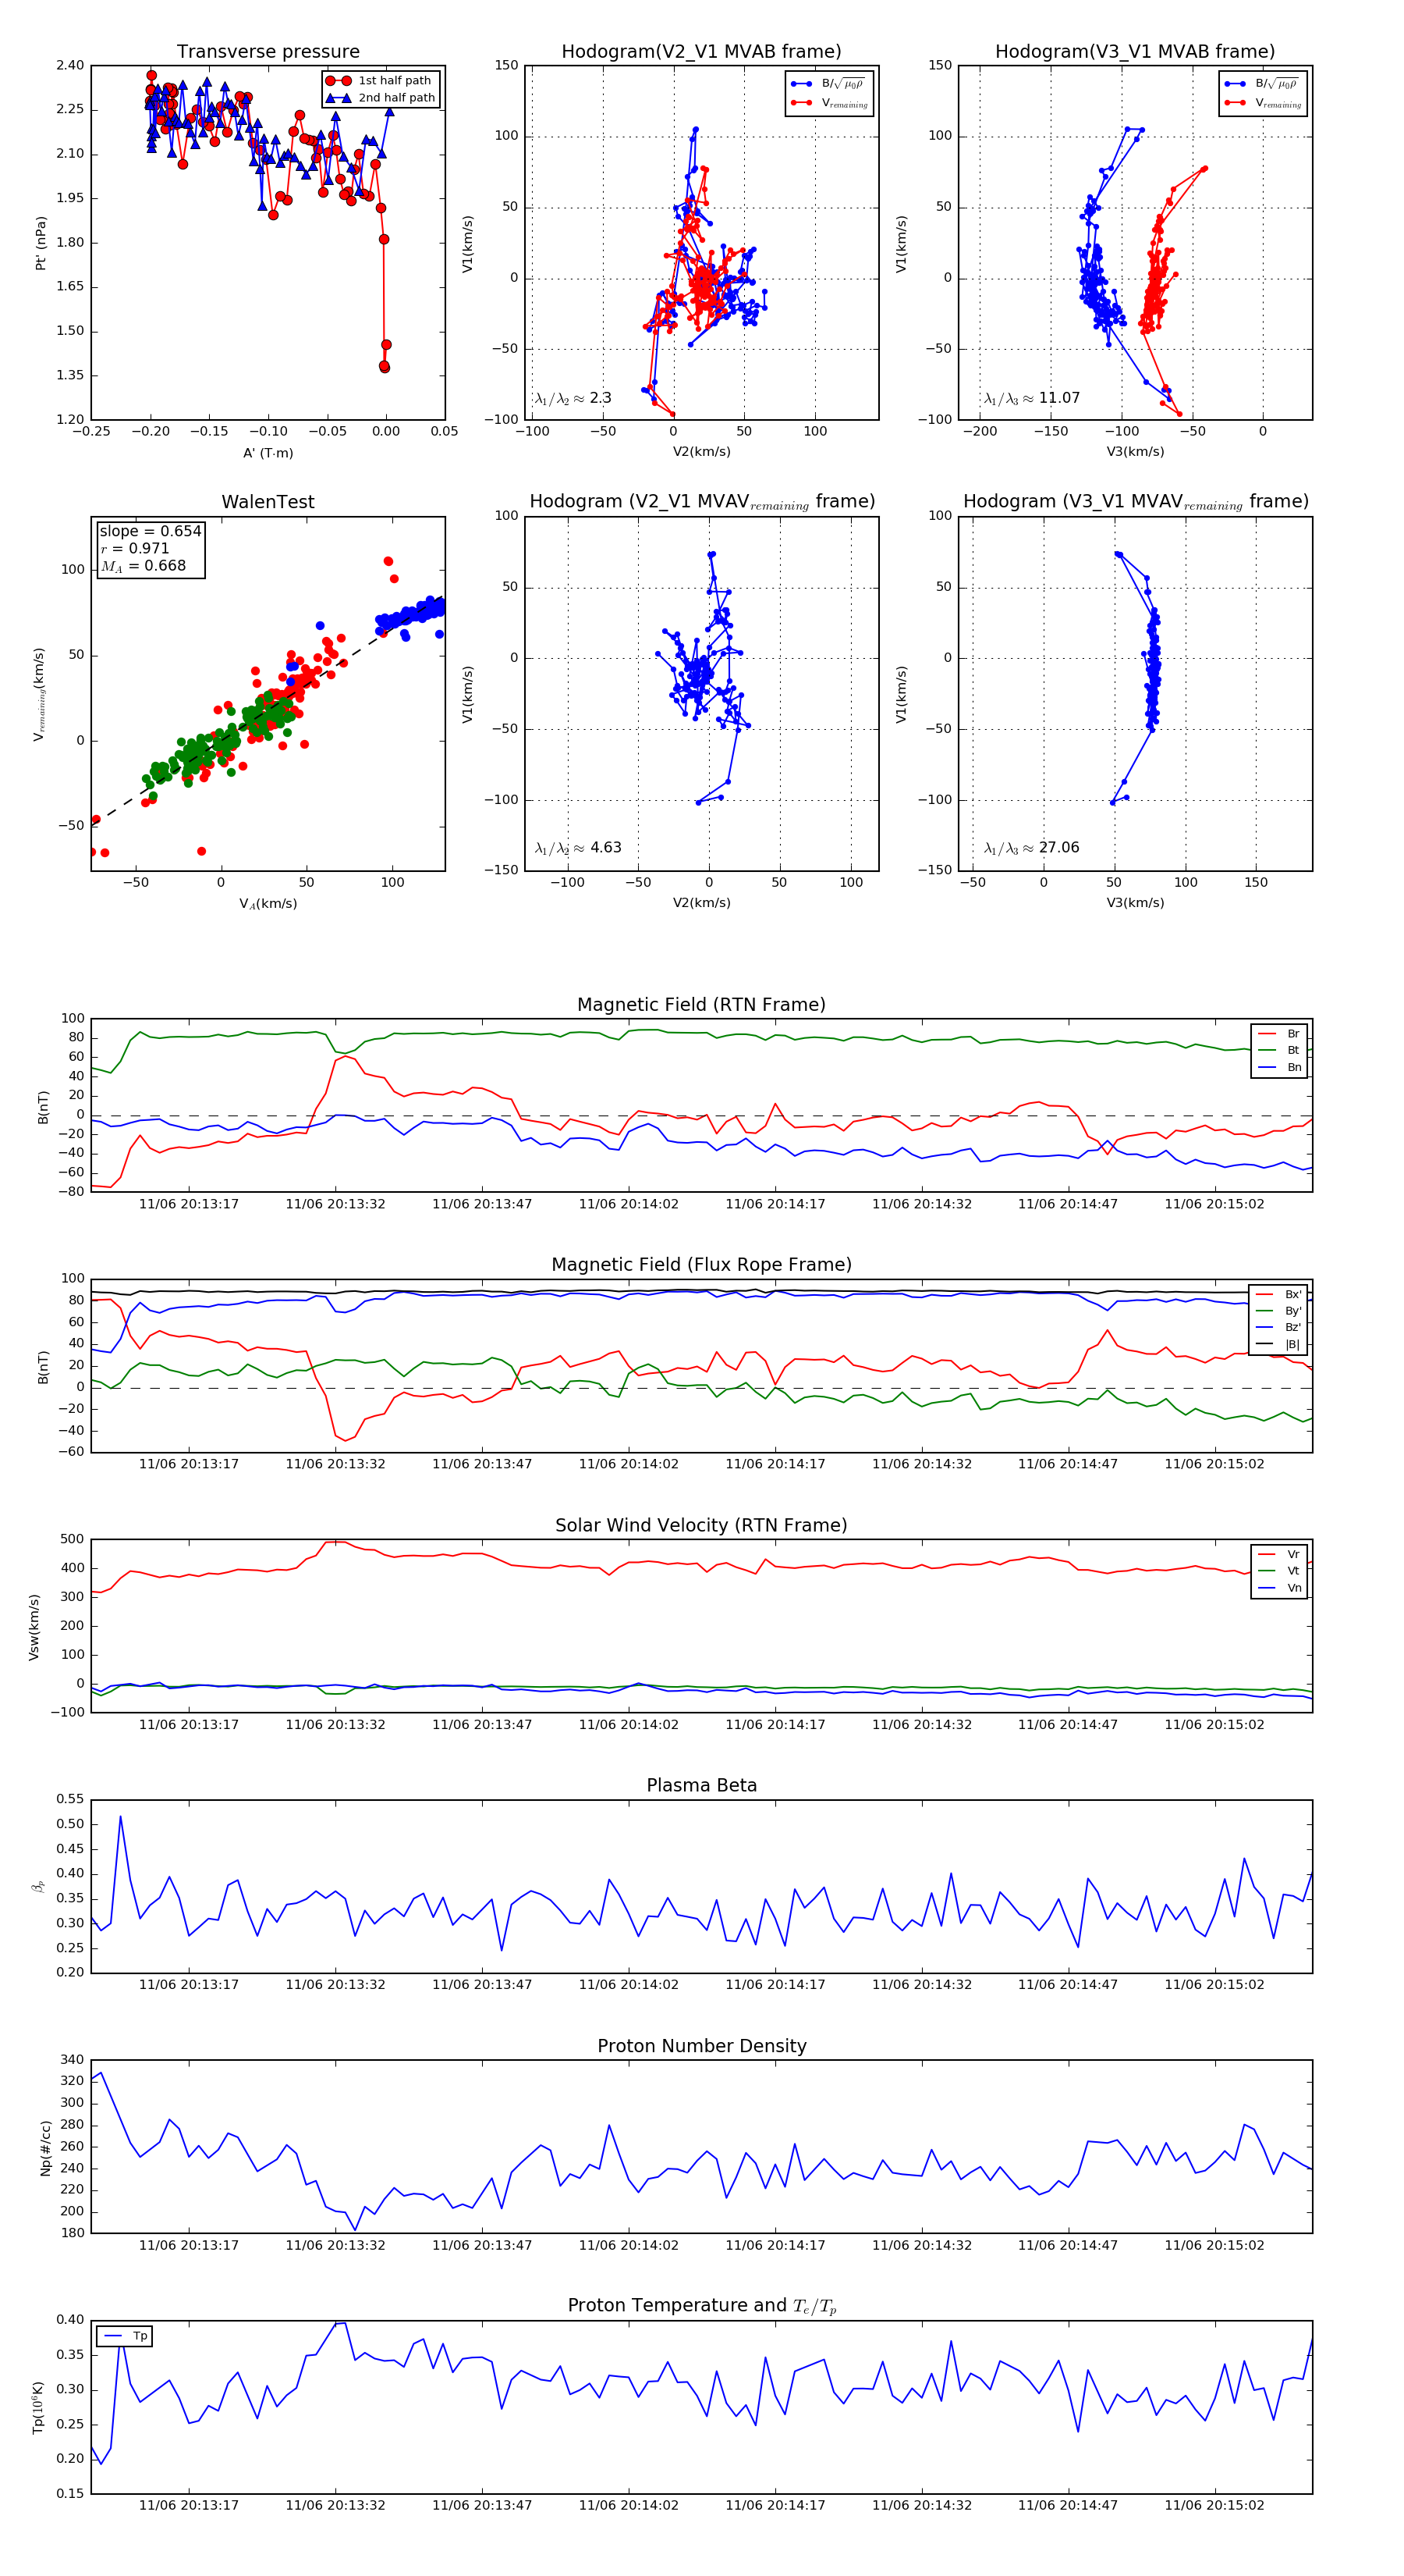Click the "Bt" legend entry
Image resolution: width=1404 pixels, height=2576 pixels.
(x=1279, y=1050)
